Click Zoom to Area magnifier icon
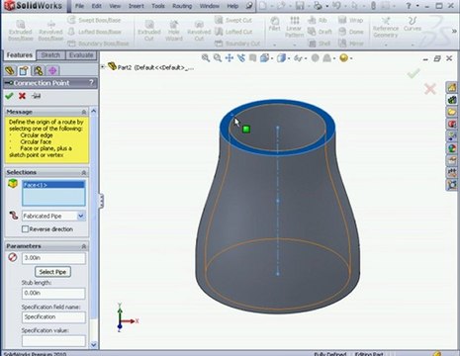The image size is (460, 356). coord(218,58)
